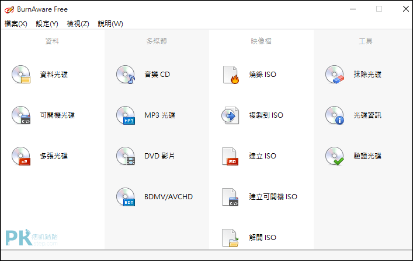Click the 資料 column heading
The width and height of the screenshot is (413, 261).
pyautogui.click(x=52, y=41)
